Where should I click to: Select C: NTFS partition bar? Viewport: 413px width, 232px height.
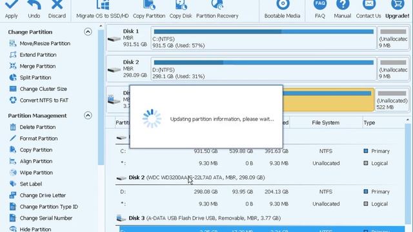point(263,38)
